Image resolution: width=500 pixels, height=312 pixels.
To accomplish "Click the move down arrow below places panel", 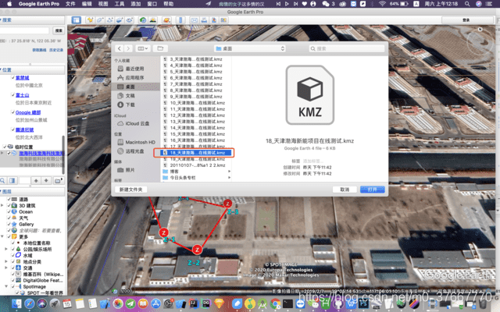I will pos(46,180).
